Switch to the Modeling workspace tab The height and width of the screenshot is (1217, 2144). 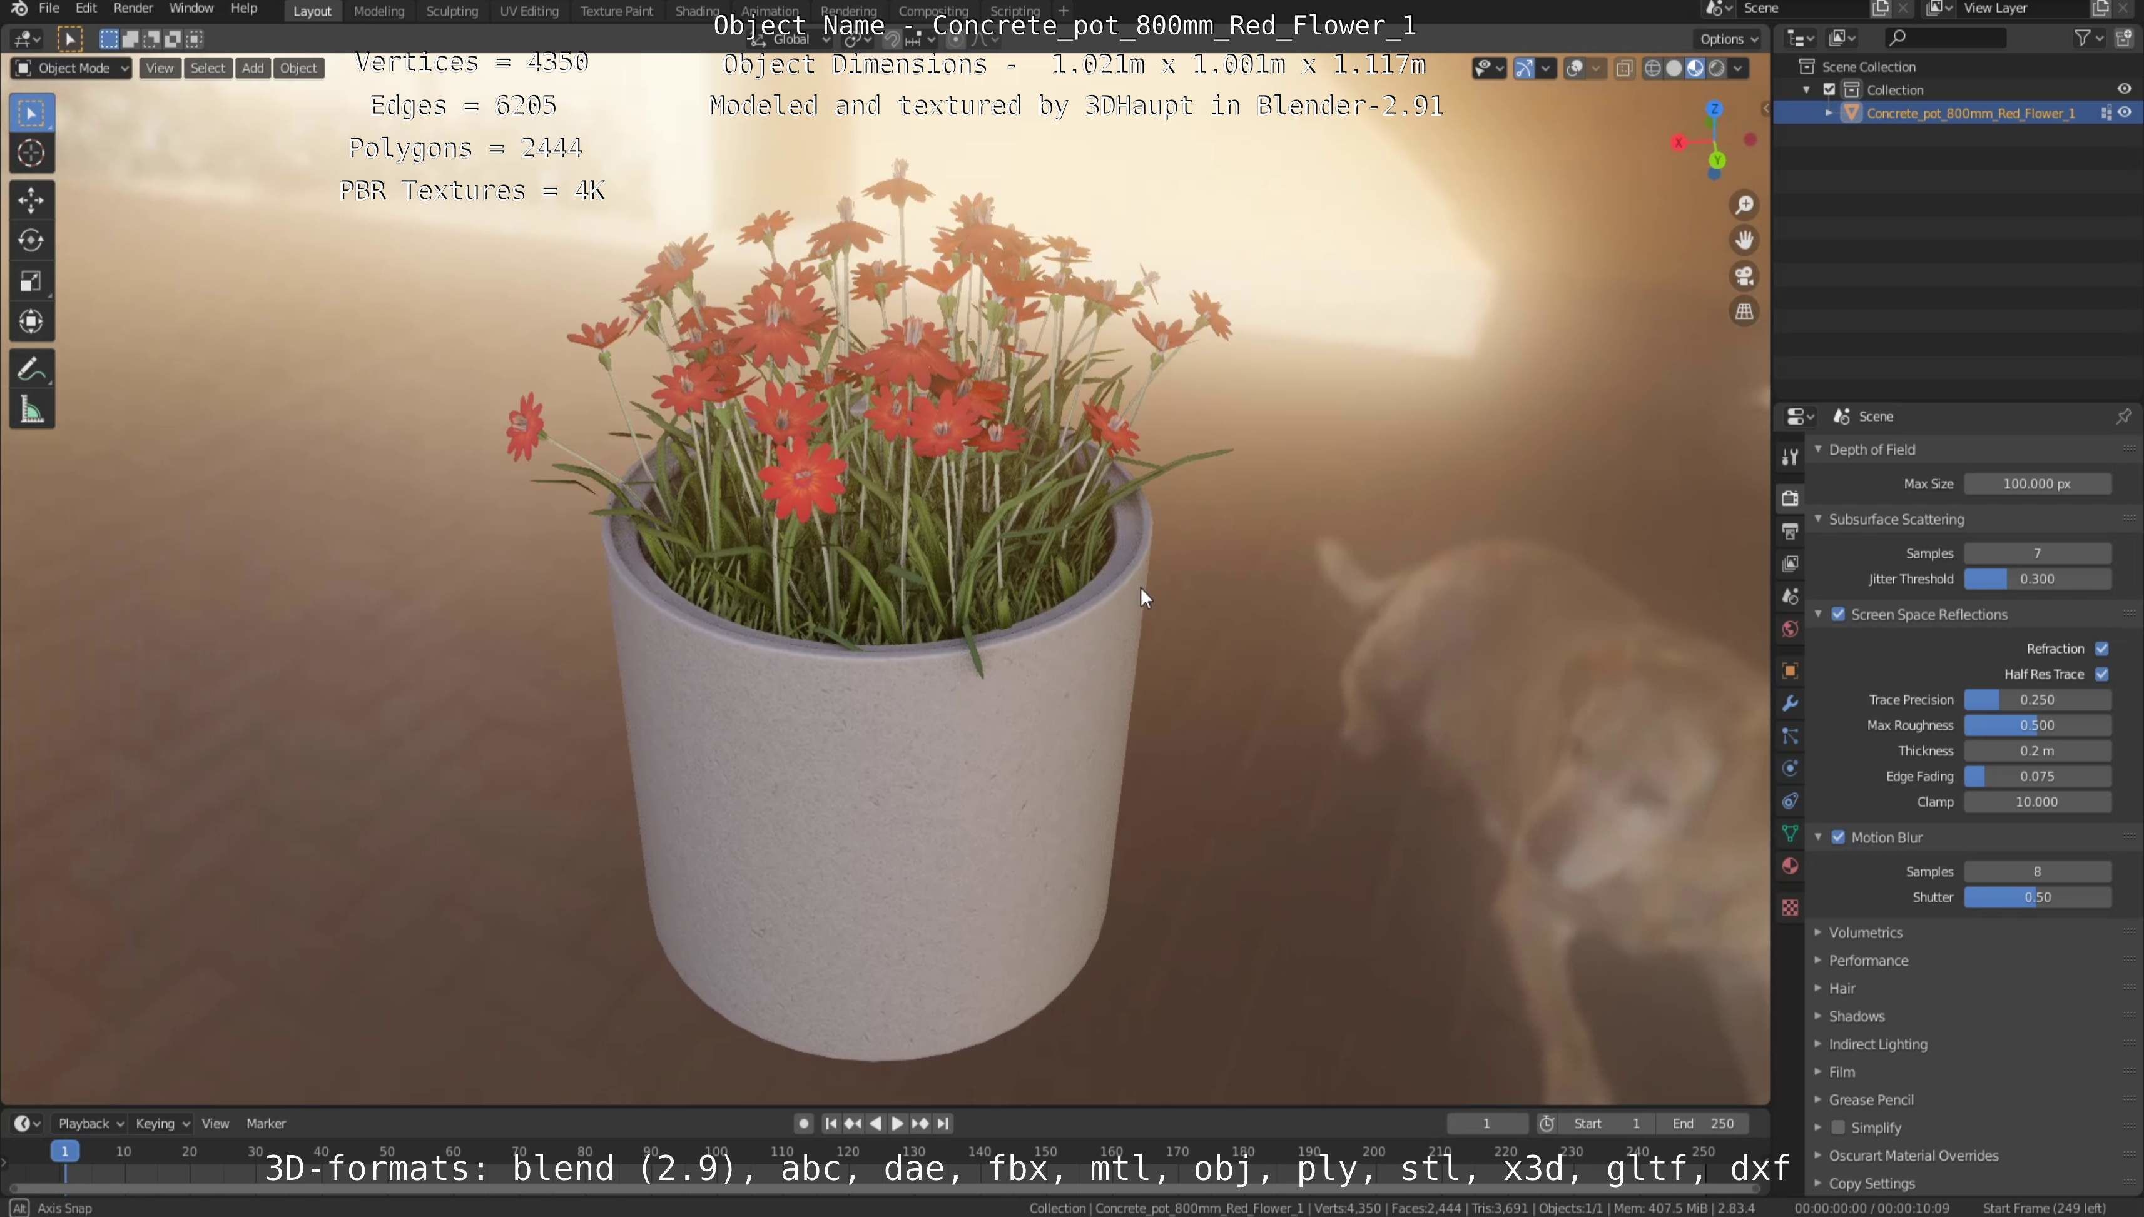pos(379,11)
